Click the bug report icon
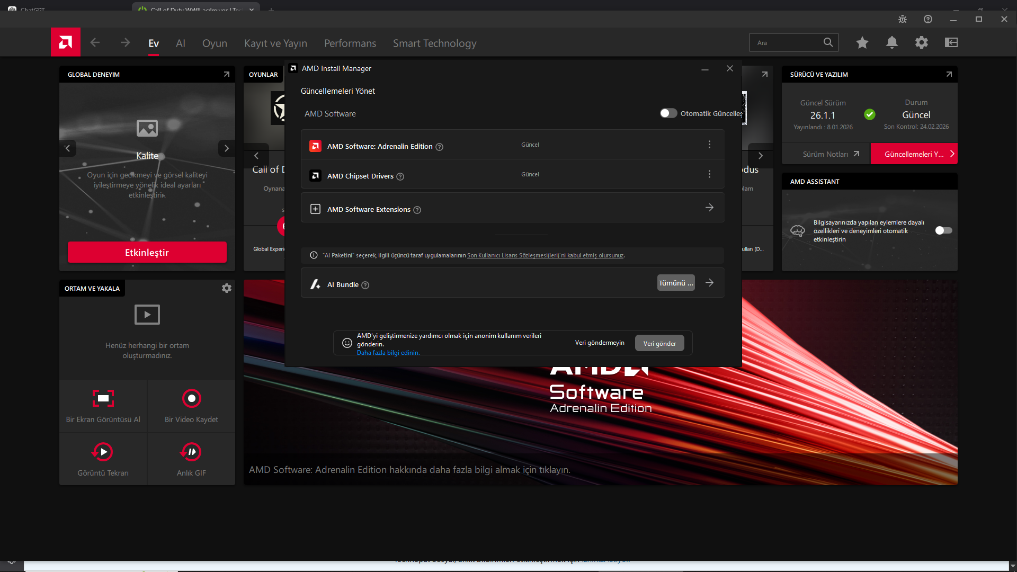 pyautogui.click(x=902, y=19)
